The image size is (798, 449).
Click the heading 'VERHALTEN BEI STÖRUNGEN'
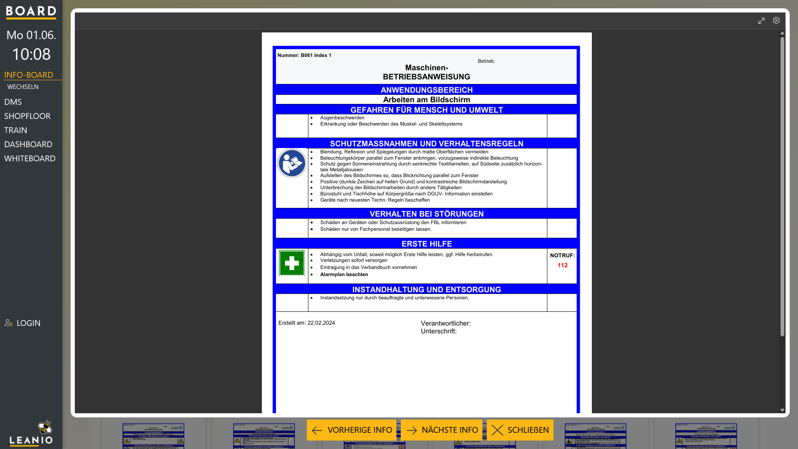[x=426, y=214]
